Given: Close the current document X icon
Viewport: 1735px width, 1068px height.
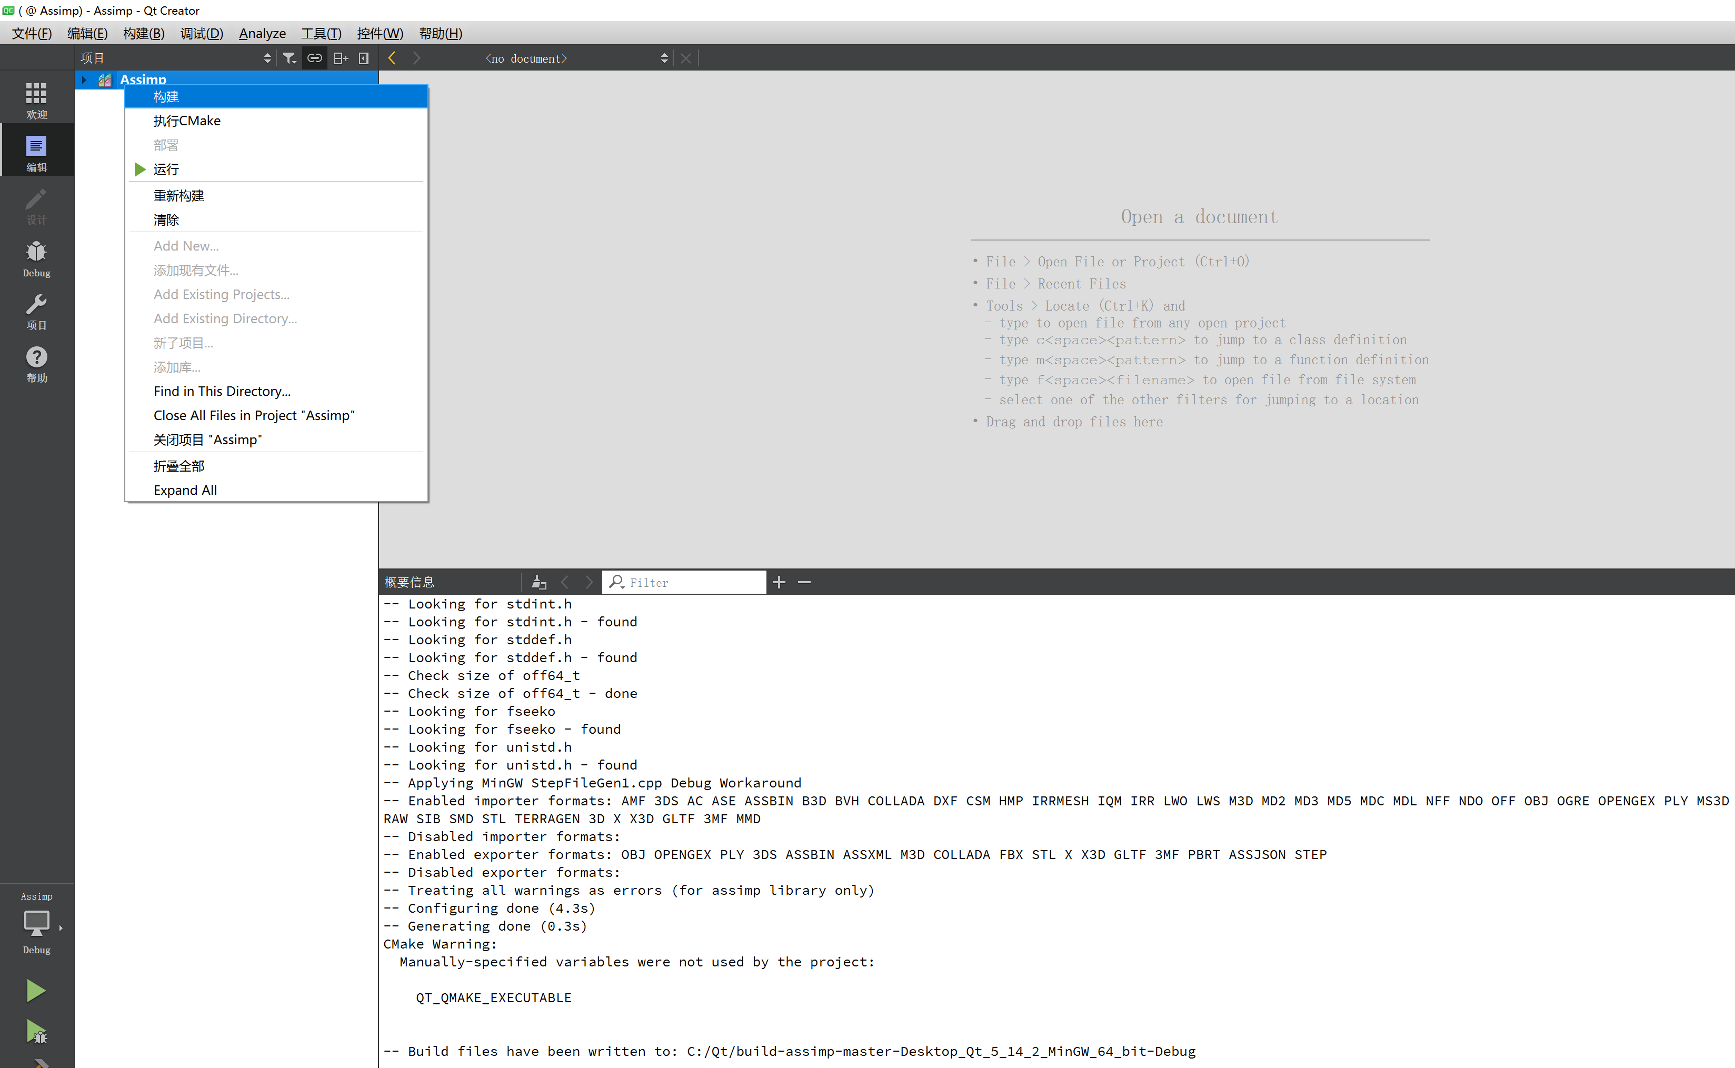Looking at the screenshot, I should pos(685,58).
